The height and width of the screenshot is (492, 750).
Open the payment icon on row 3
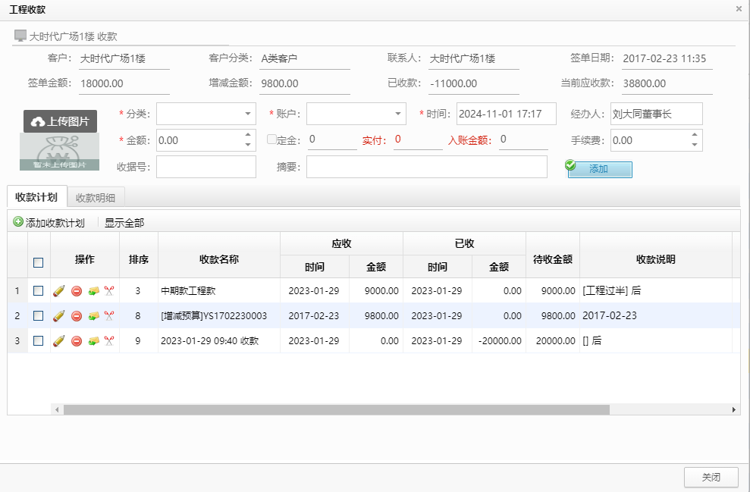[94, 340]
